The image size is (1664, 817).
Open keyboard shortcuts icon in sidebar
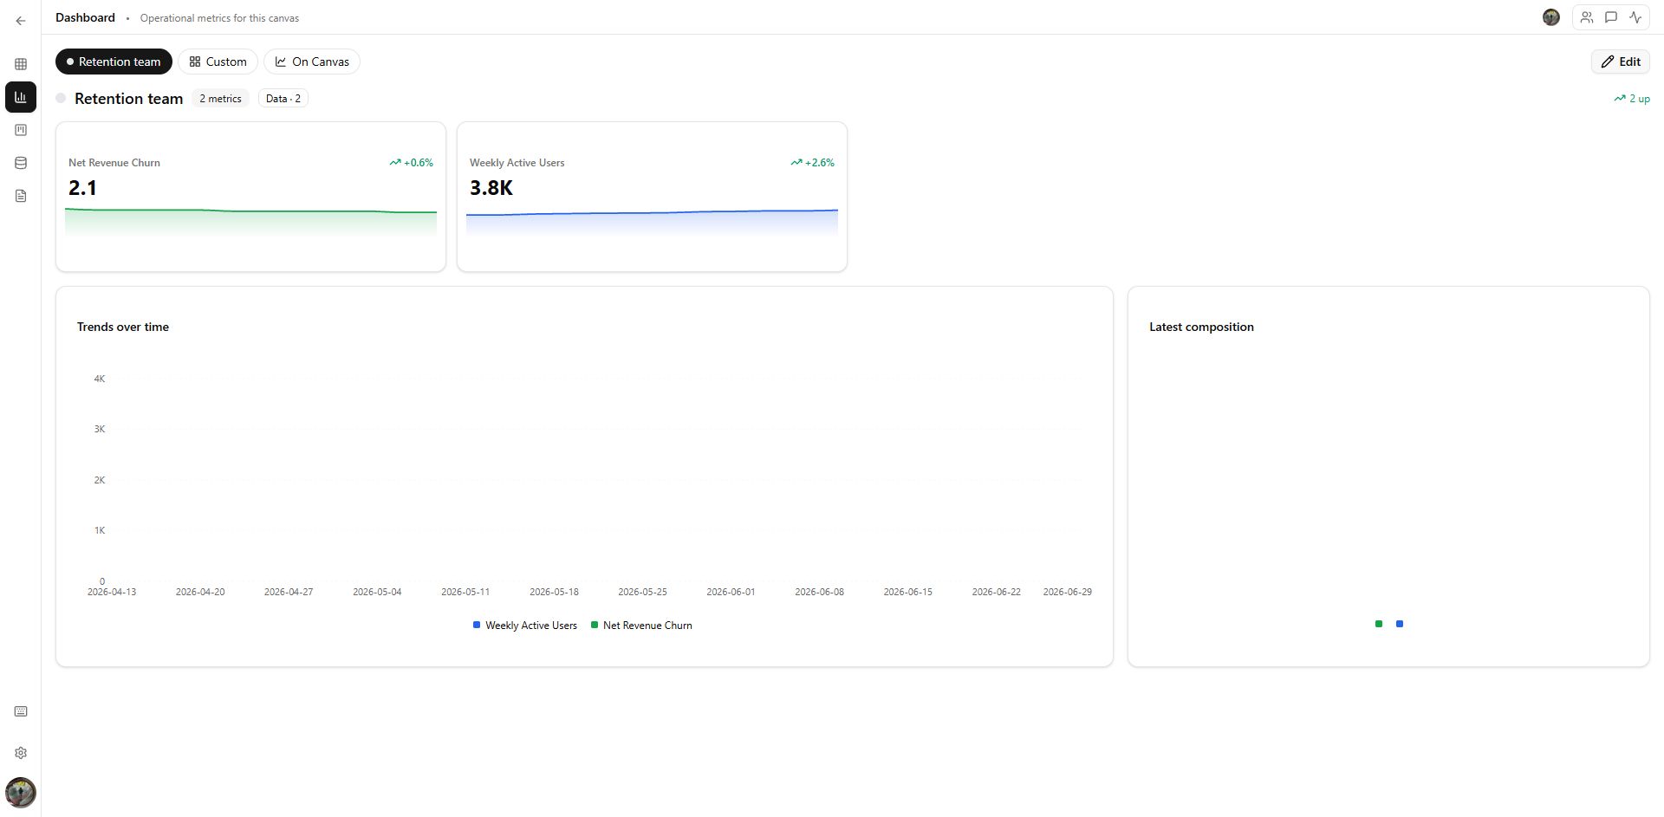pyautogui.click(x=21, y=711)
